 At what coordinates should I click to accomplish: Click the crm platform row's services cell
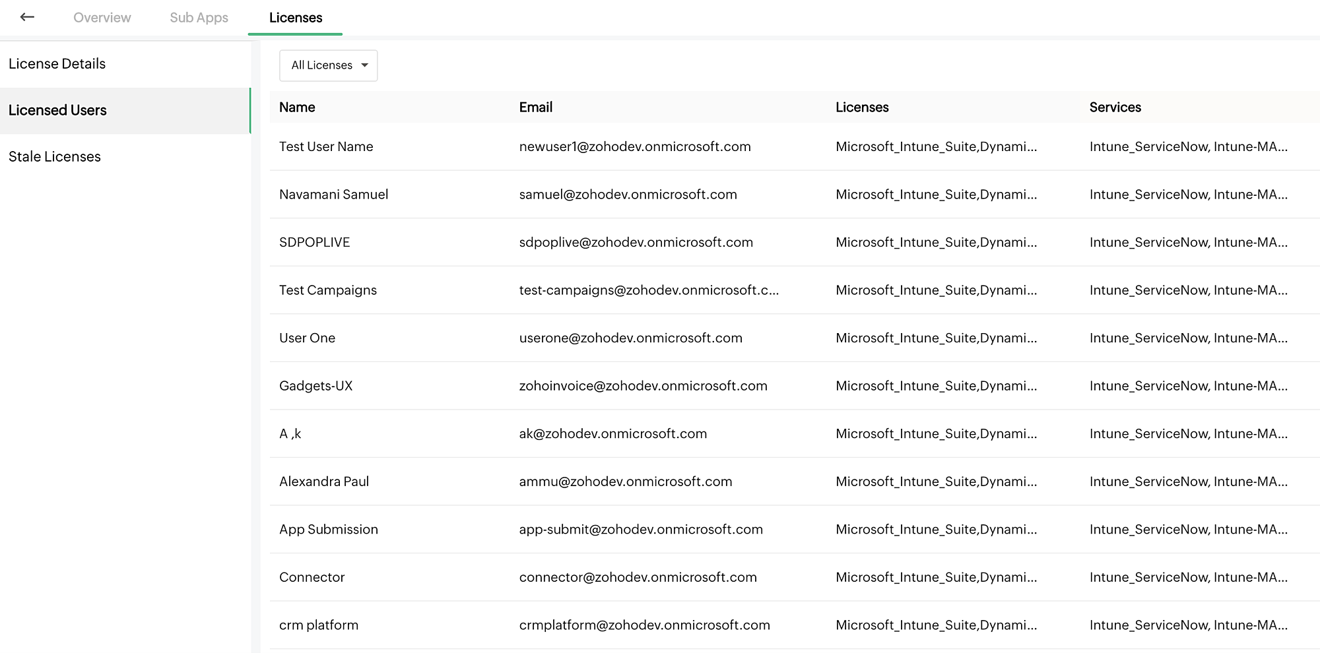click(x=1188, y=625)
